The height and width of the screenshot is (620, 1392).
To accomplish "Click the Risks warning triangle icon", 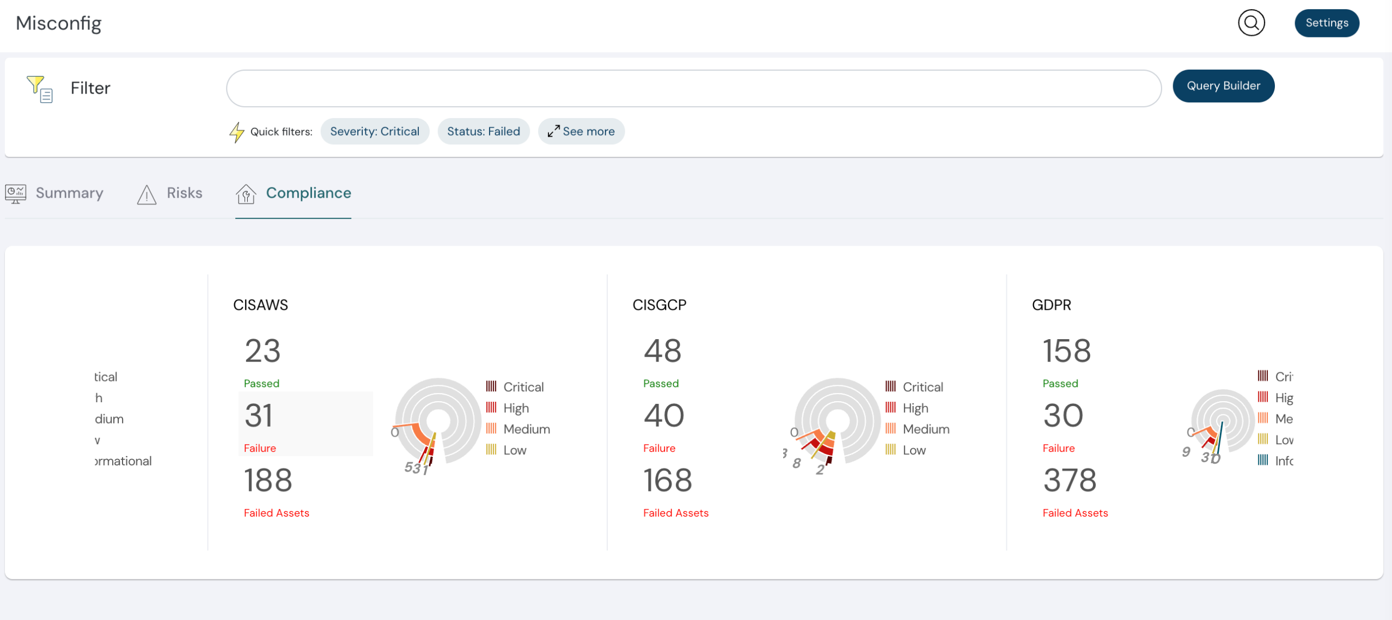I will click(x=146, y=194).
